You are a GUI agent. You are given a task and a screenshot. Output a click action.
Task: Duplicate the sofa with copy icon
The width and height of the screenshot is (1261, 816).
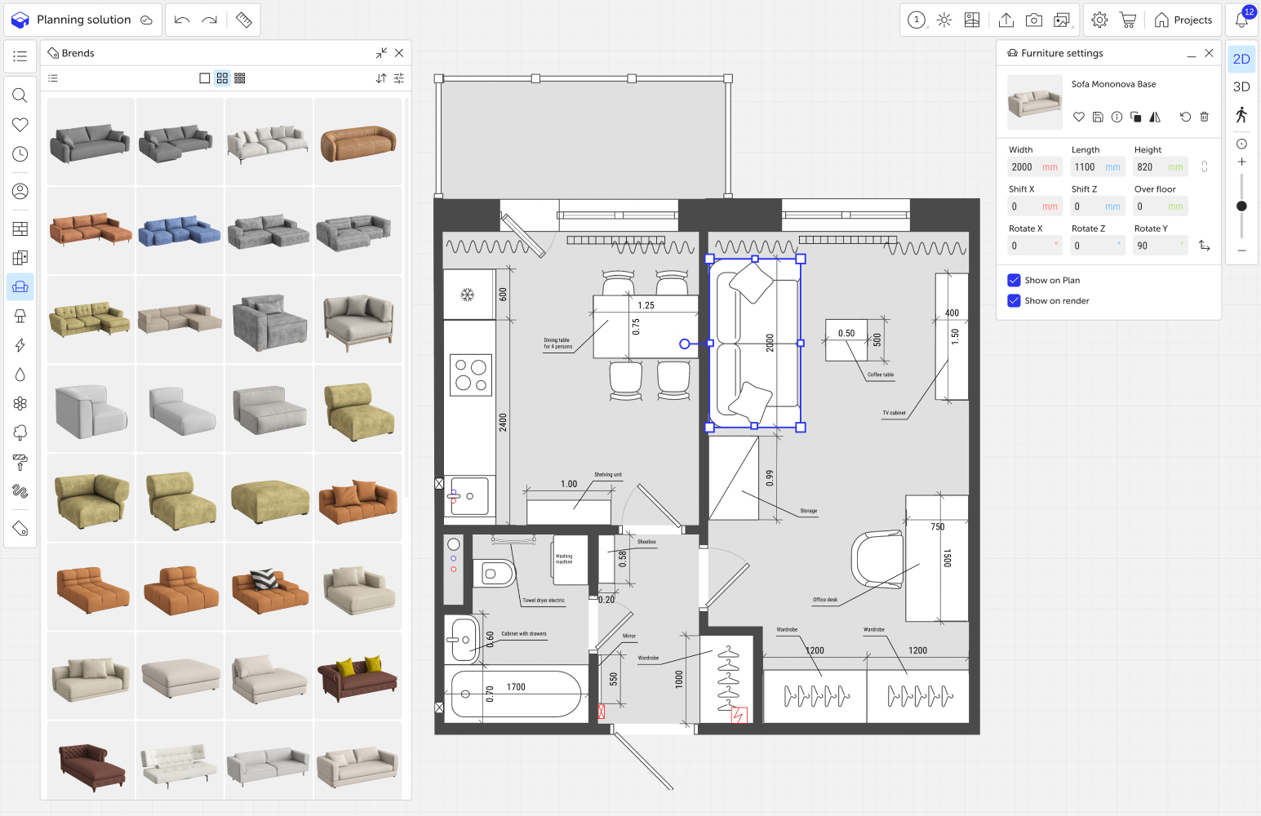[1135, 117]
